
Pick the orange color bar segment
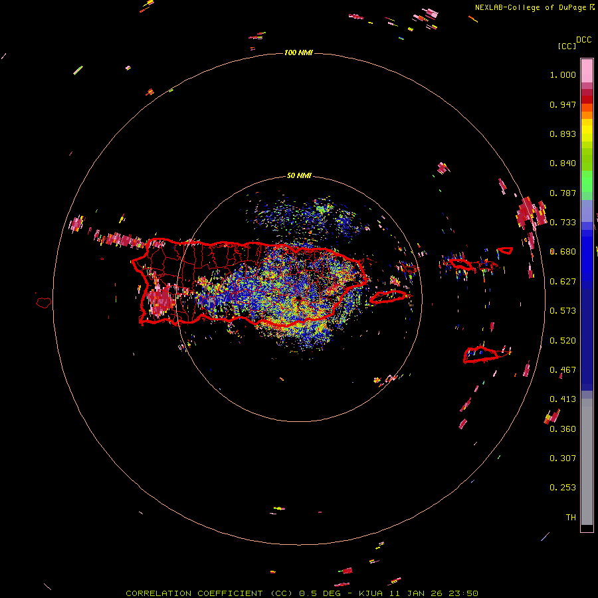[x=587, y=115]
